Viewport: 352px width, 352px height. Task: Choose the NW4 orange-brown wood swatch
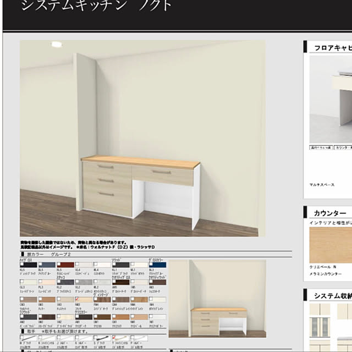(139, 300)
